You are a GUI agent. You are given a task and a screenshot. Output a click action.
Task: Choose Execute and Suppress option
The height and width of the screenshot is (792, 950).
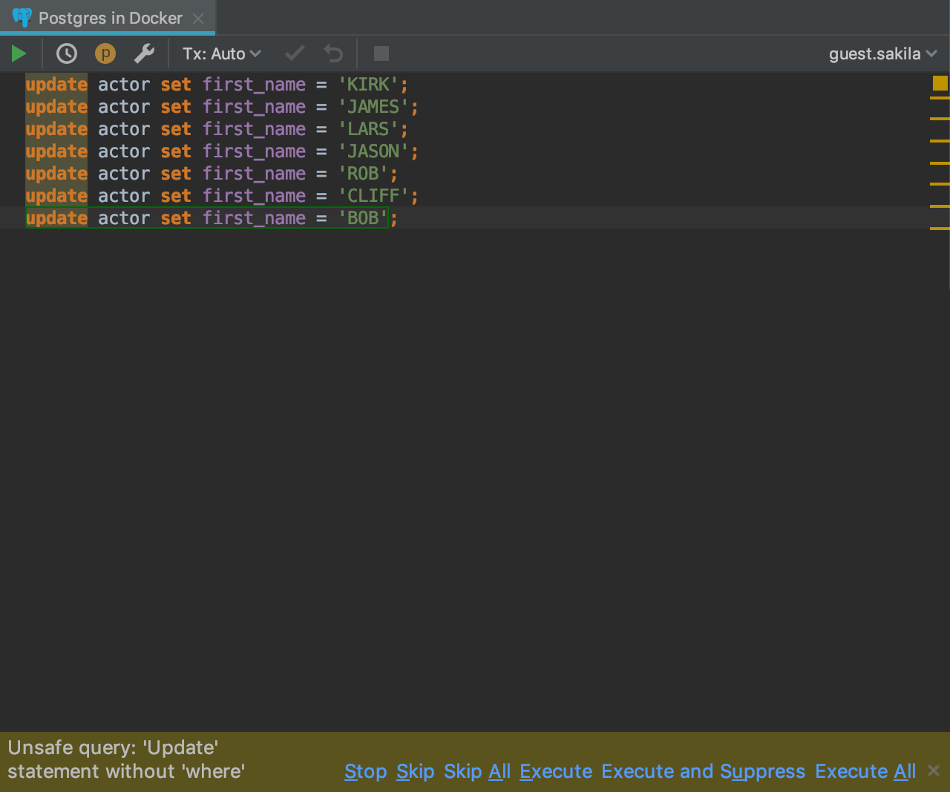(703, 771)
